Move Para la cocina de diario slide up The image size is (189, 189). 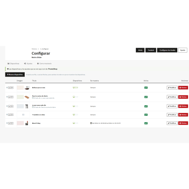pos(9,97)
